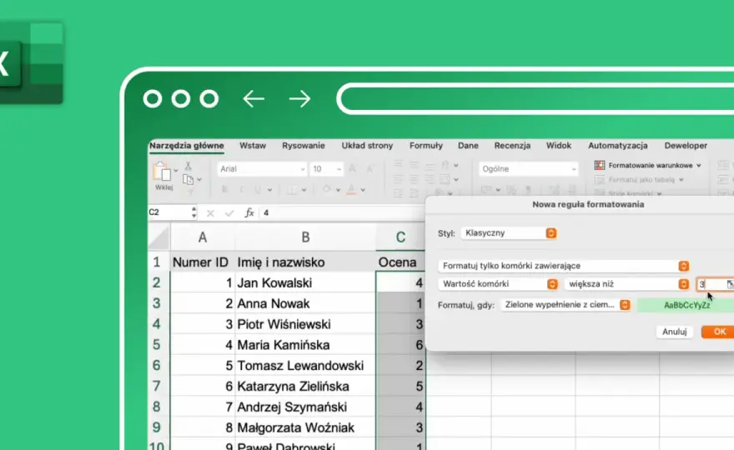Open the Styl Klasyczny dropdown
Screen dimensions: 734x450
tap(508, 233)
